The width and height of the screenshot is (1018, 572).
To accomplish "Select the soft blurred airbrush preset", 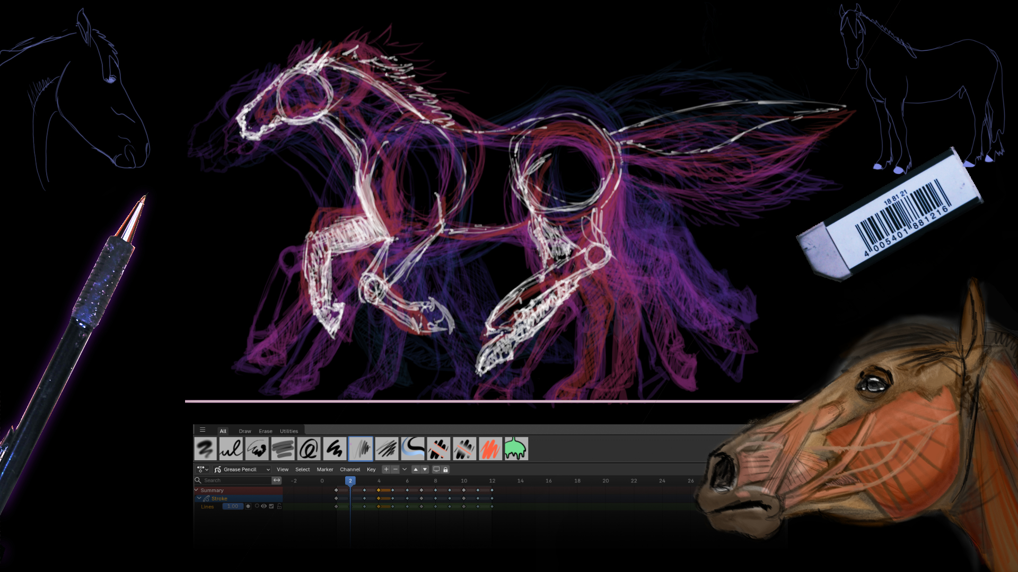I will click(205, 449).
